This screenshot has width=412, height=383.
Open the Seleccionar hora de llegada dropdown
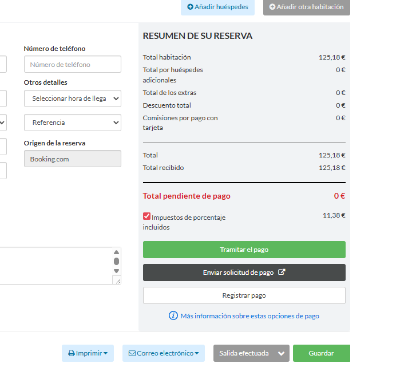[x=73, y=98]
